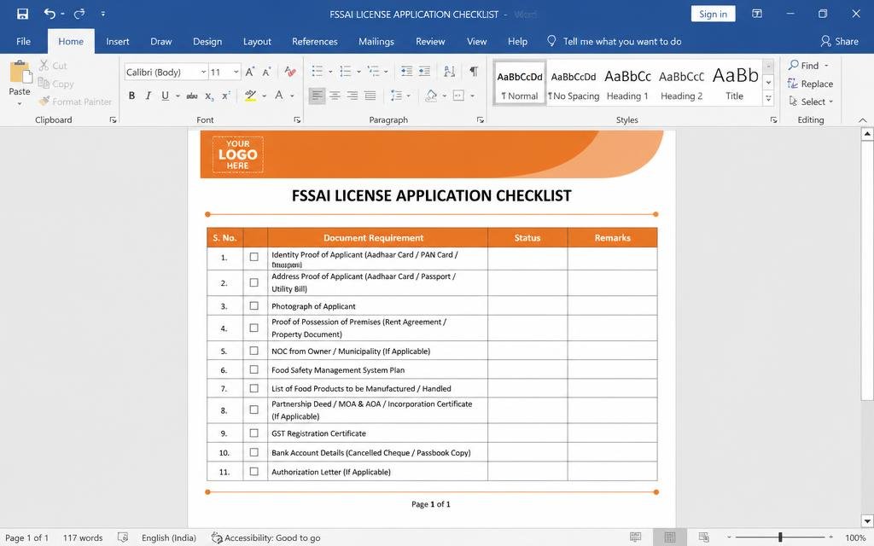Activate the Format Painter tool
This screenshot has height=546, width=874.
tap(75, 102)
